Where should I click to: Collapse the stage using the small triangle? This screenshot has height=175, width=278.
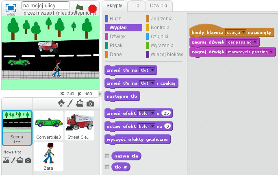click(100, 94)
